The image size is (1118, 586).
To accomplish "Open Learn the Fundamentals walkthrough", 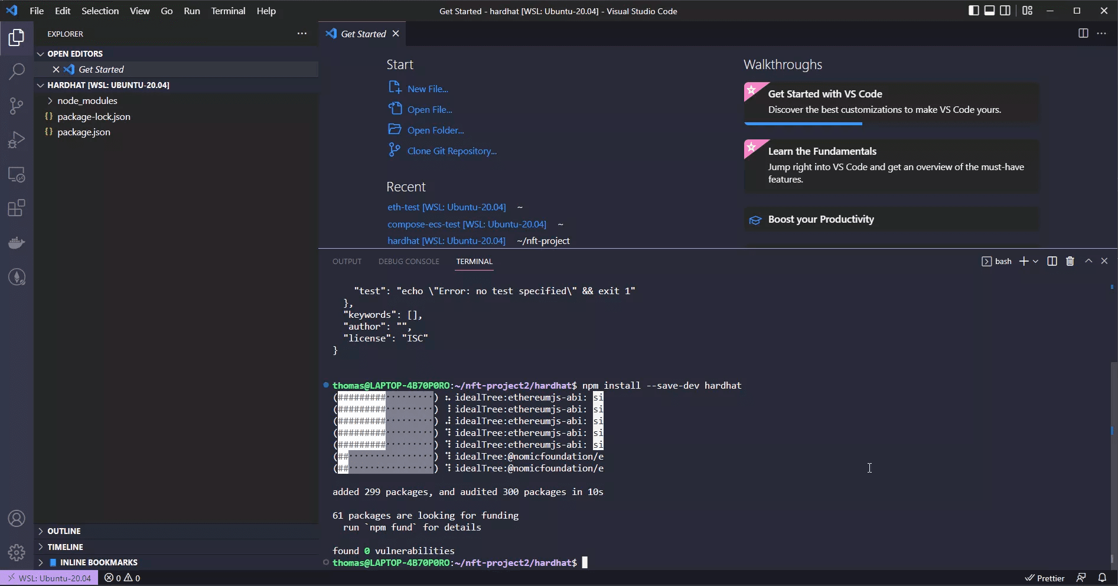I will 891,166.
